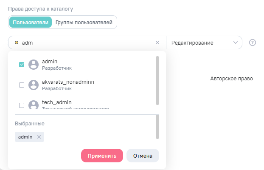
Task: Click the akvarats_nonadminn avatar icon
Action: tap(34, 85)
